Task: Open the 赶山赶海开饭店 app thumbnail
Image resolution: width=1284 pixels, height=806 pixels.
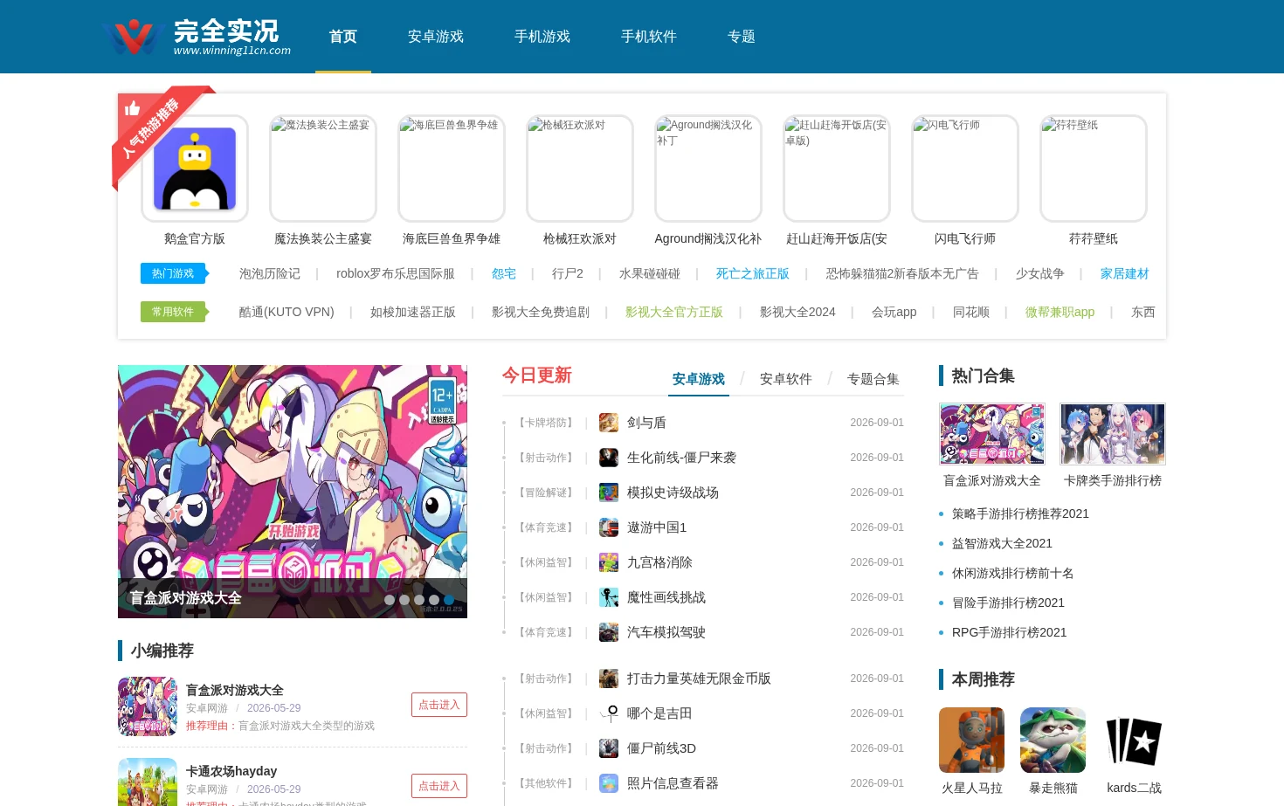Action: (837, 169)
